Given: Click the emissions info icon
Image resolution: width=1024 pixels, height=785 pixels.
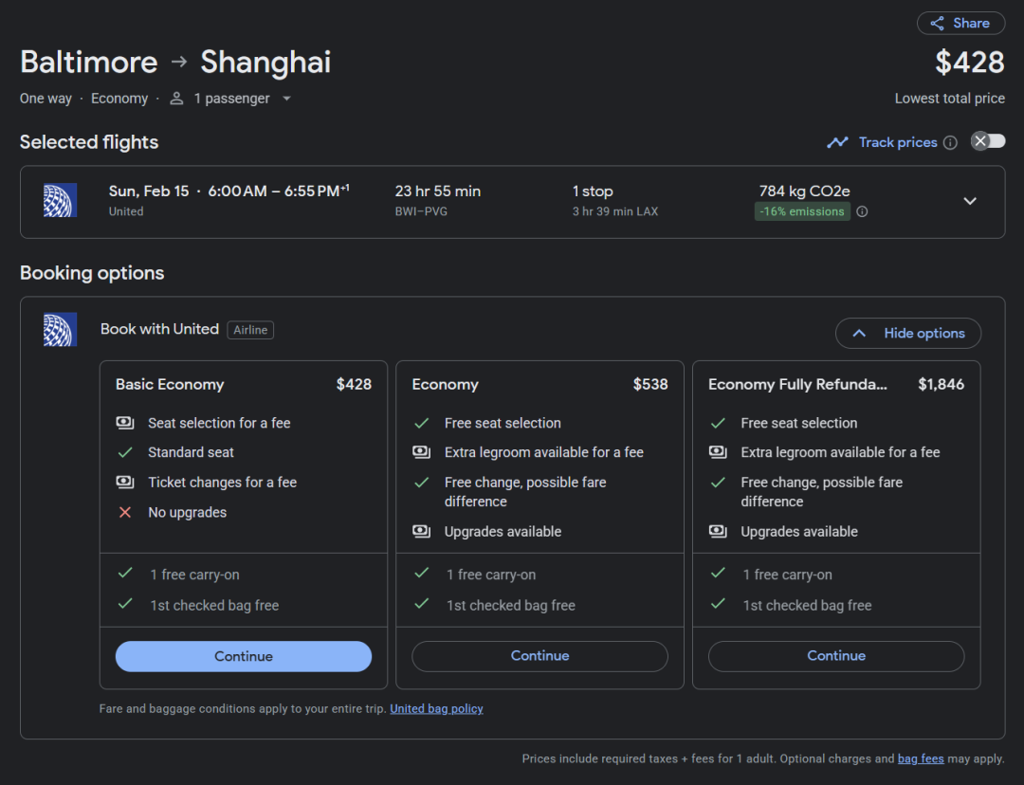Looking at the screenshot, I should pos(862,212).
